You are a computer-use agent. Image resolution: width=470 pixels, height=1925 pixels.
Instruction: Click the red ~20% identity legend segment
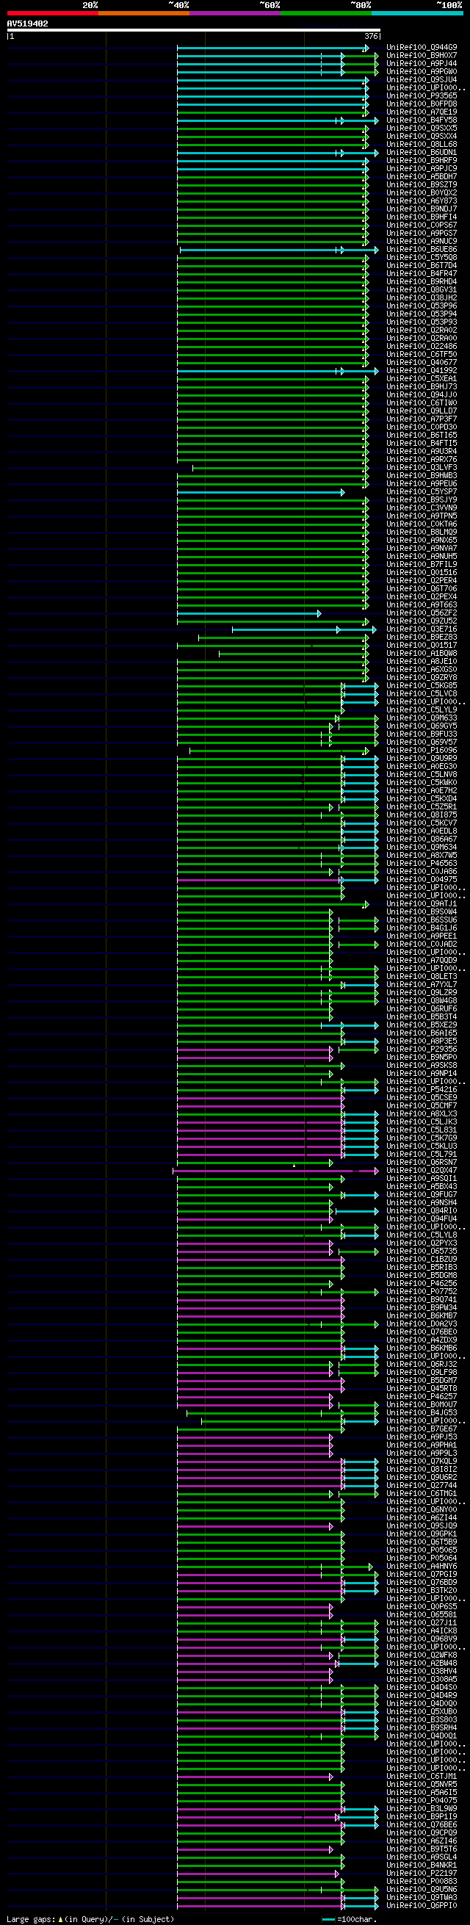52,13
